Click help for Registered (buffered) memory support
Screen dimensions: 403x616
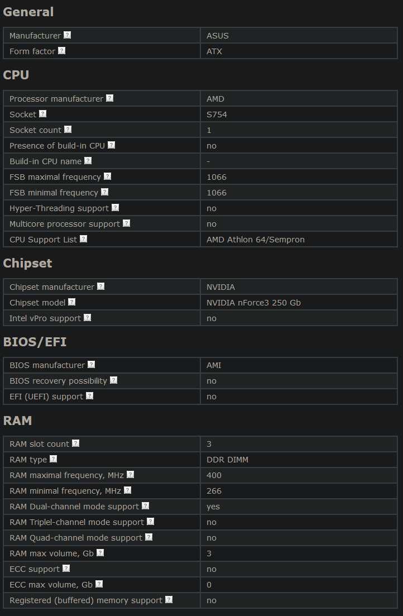tap(169, 599)
